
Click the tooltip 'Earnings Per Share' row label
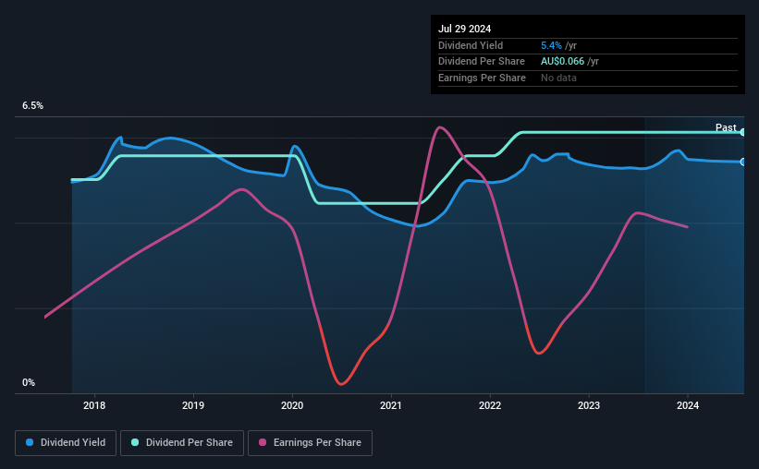[483, 78]
